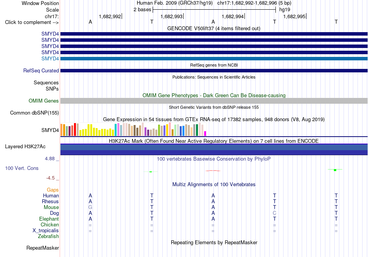368x257 pixels.
Task: Click the red PhyloP conservation mark
Action: [x=213, y=171]
